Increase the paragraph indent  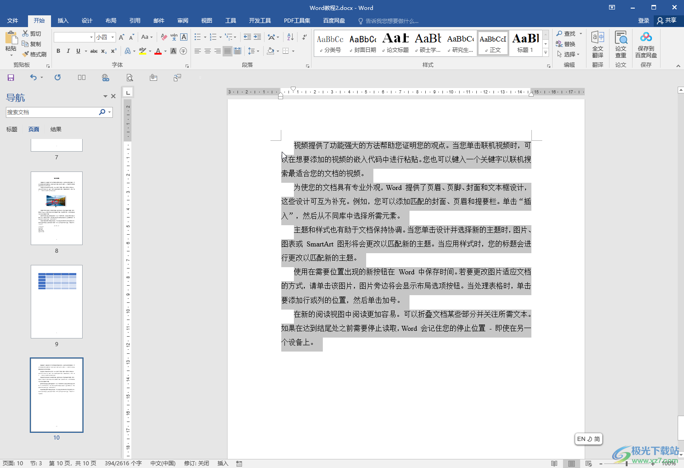tap(257, 37)
